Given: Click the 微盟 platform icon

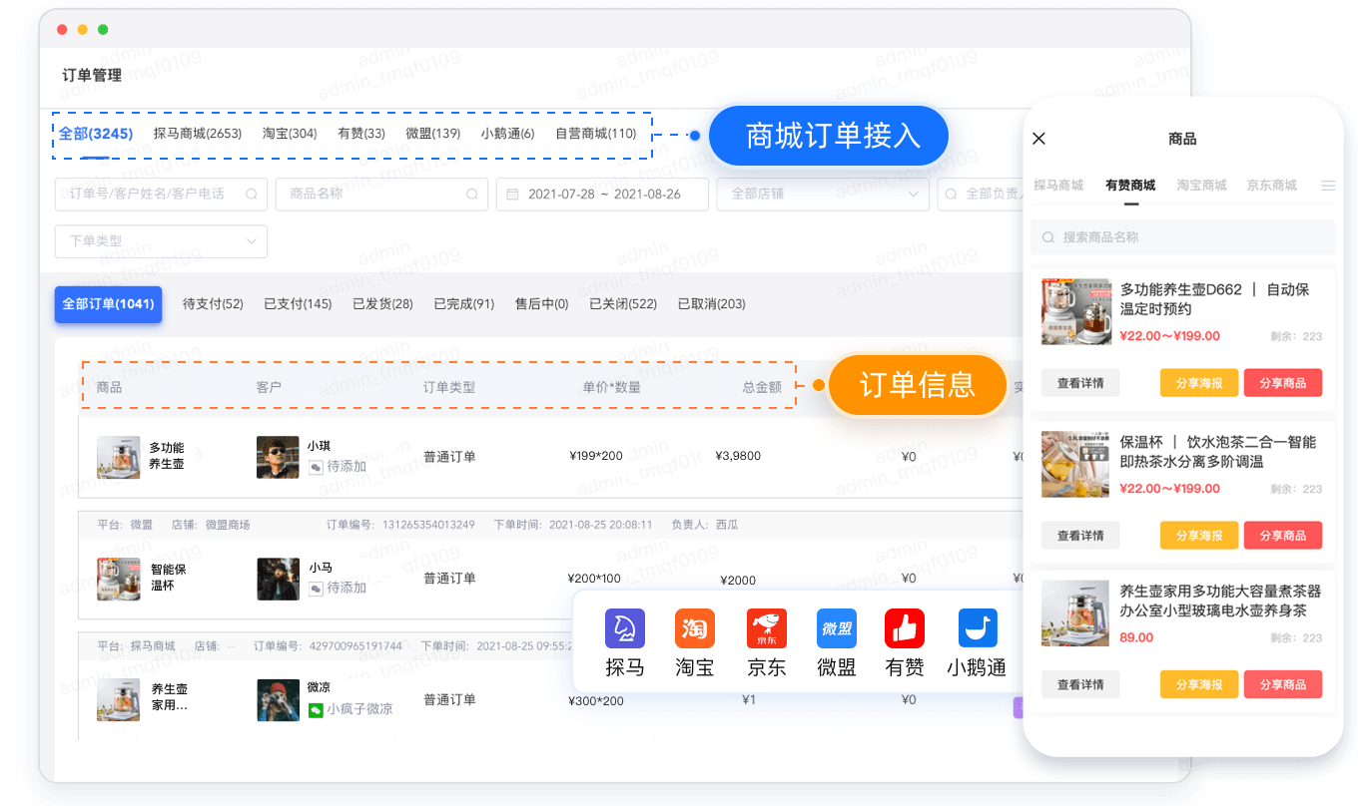Looking at the screenshot, I should point(836,629).
